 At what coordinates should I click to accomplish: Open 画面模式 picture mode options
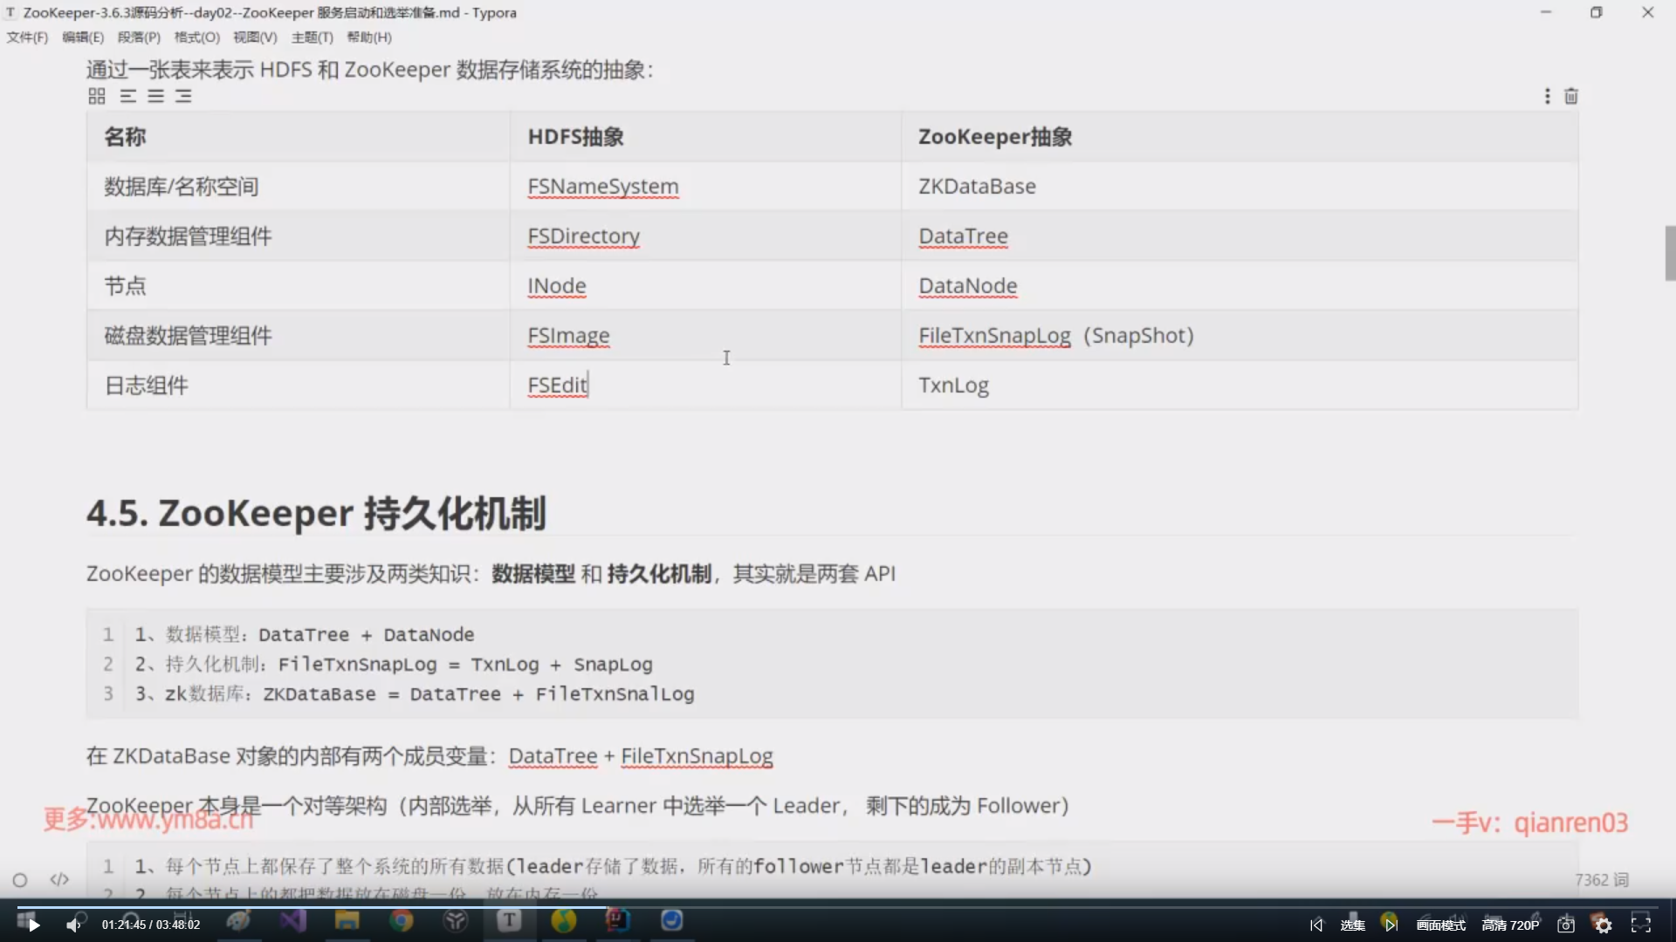(x=1441, y=925)
